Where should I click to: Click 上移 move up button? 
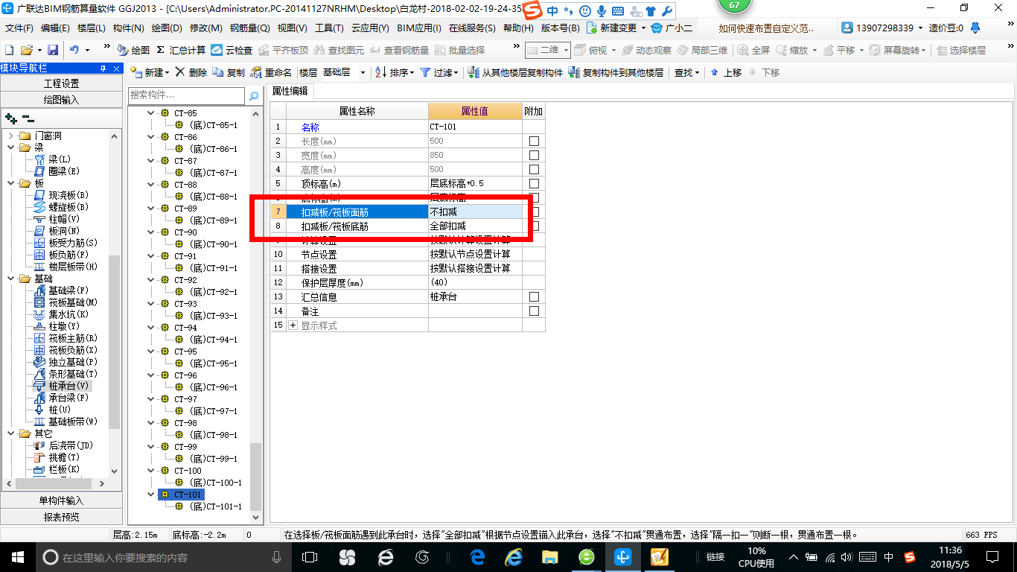tap(726, 72)
